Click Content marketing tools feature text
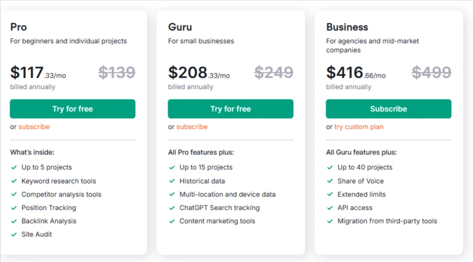Image resolution: width=473 pixels, height=262 pixels. pos(217,221)
